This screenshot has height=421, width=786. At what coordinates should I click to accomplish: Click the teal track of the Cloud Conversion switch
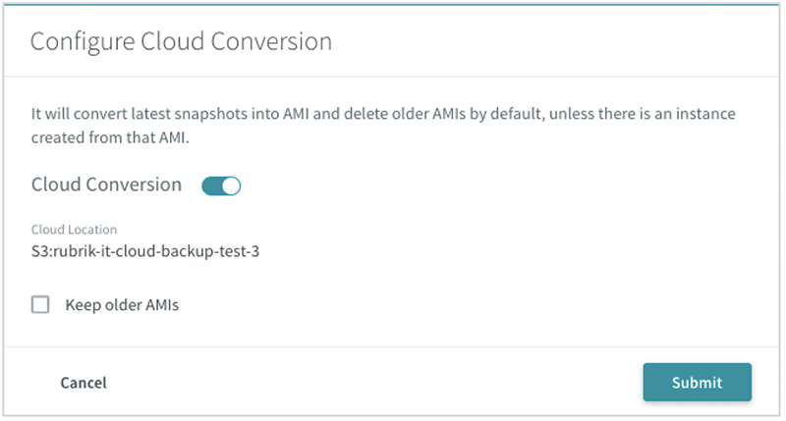pyautogui.click(x=211, y=185)
